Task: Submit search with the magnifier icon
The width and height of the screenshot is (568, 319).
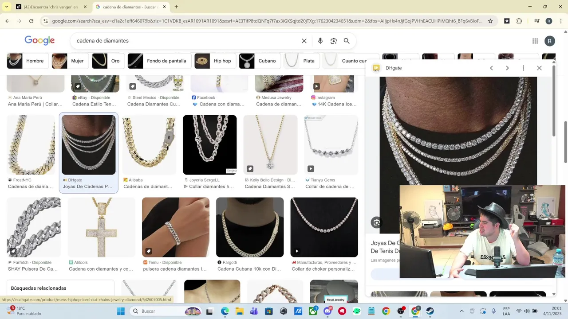Action: point(347,41)
